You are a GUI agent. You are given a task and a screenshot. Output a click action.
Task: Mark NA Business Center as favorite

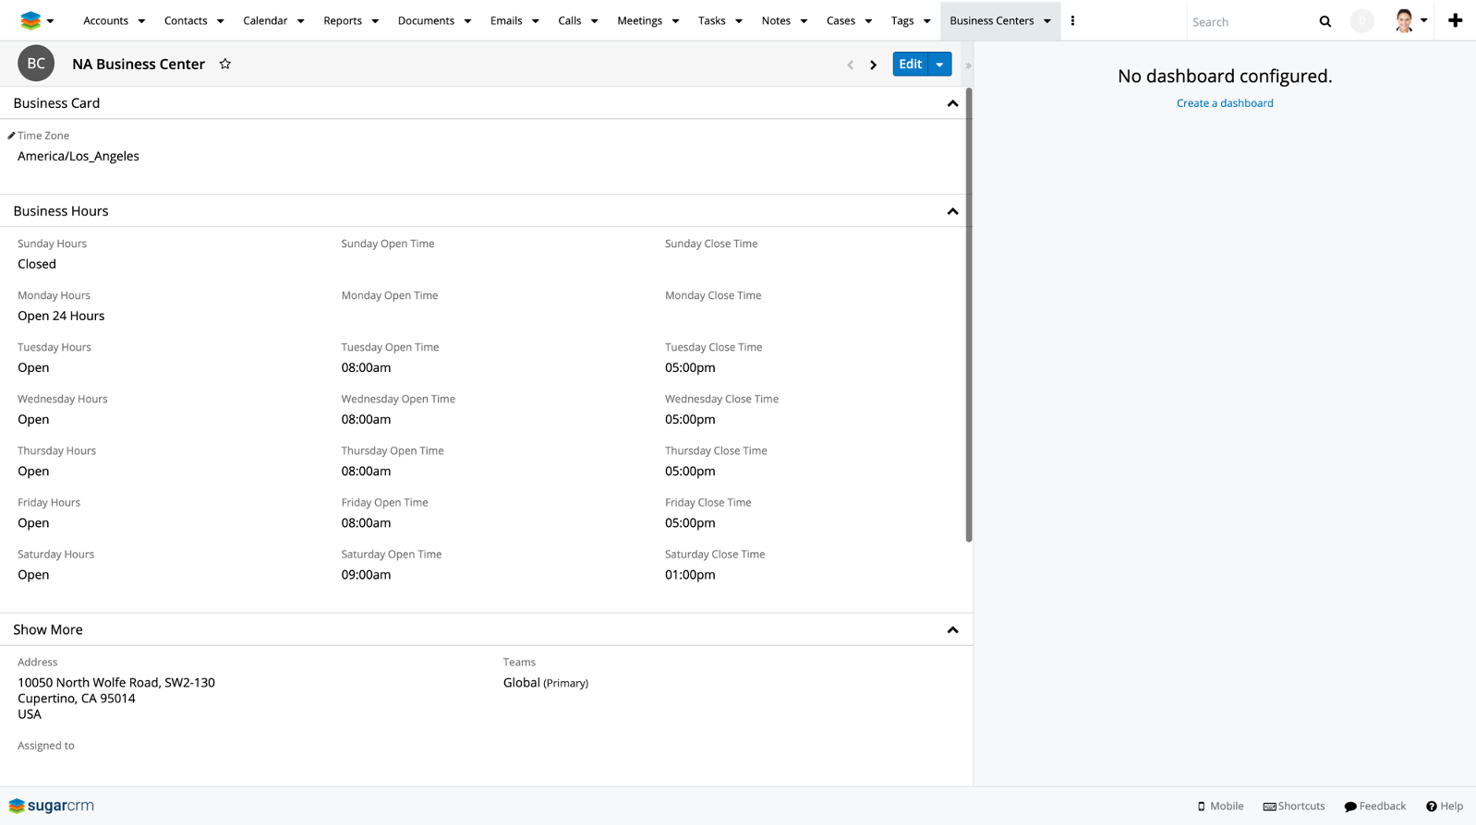[224, 64]
